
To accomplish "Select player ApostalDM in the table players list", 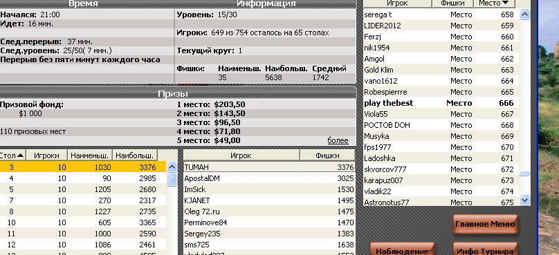I will coord(269,178).
